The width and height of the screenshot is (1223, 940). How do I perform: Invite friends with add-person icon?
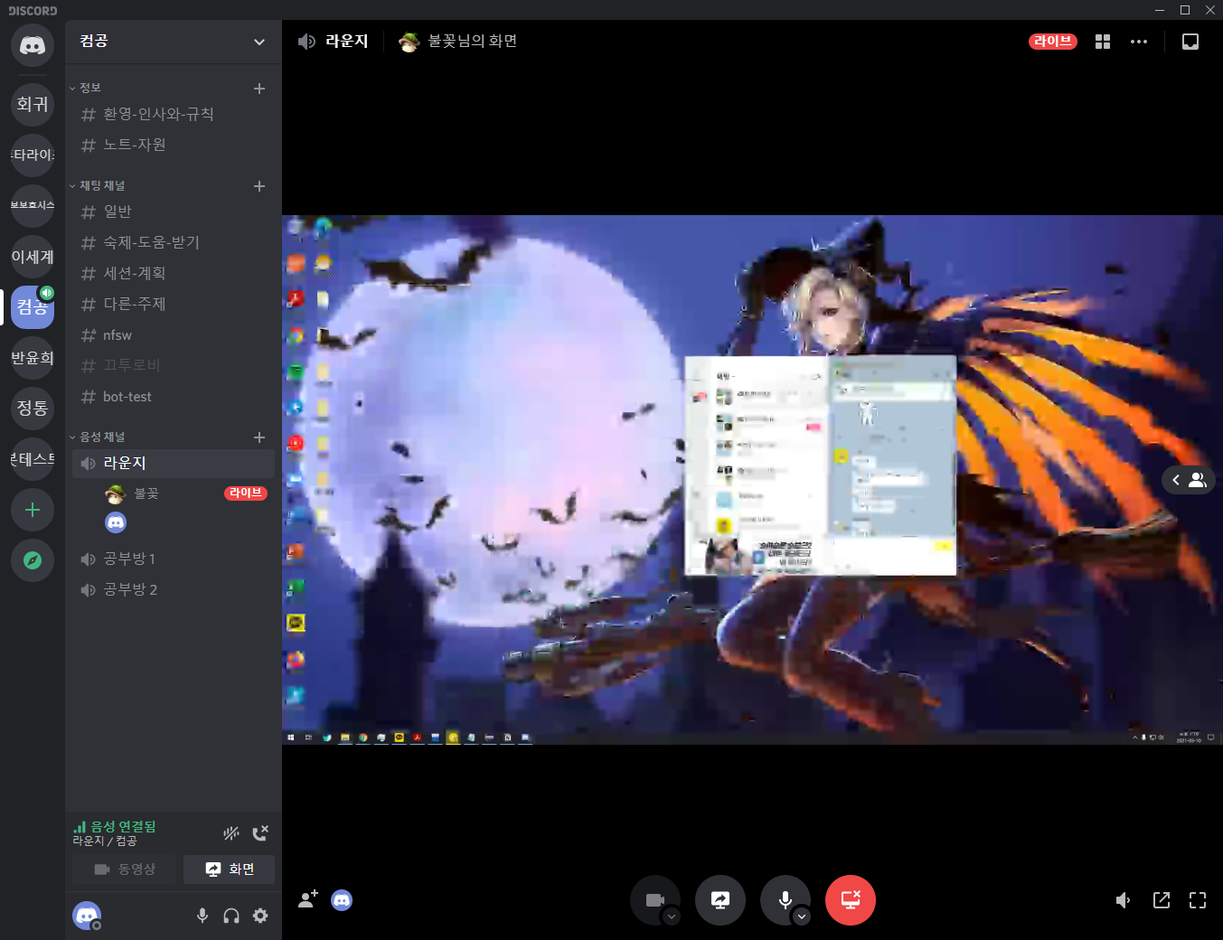(x=308, y=899)
